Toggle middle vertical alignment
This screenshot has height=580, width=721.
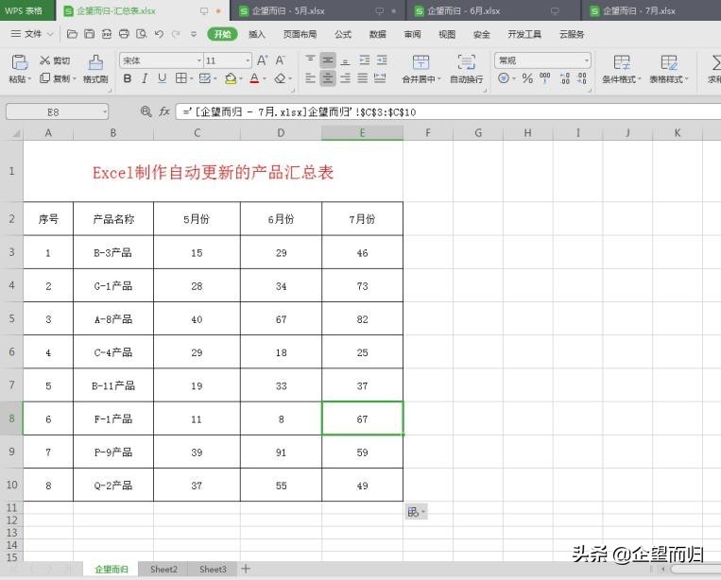click(x=328, y=60)
